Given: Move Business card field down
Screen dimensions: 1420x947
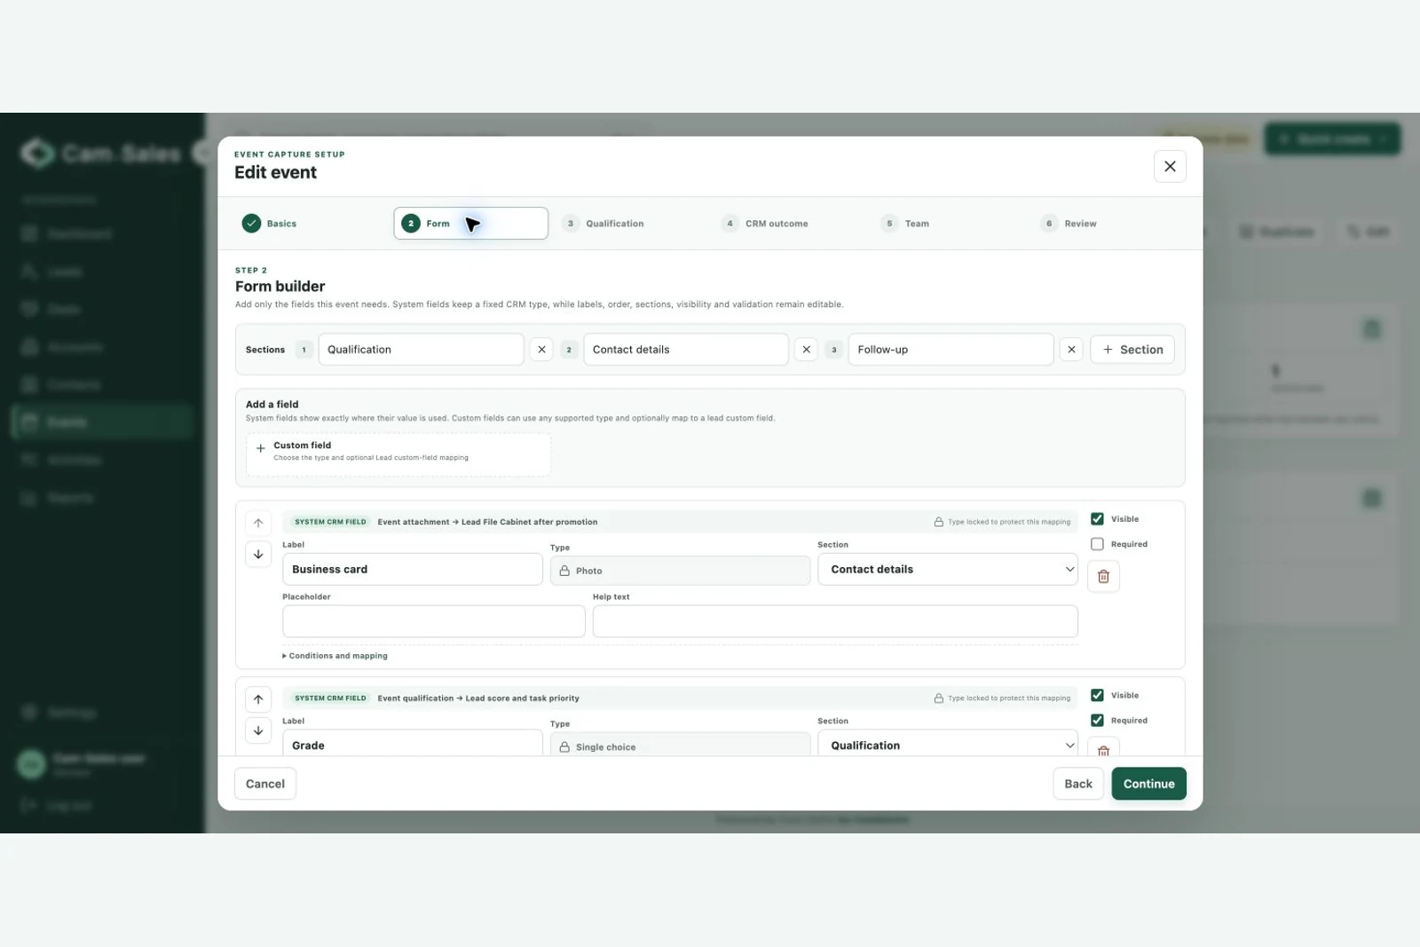Looking at the screenshot, I should tap(258, 554).
